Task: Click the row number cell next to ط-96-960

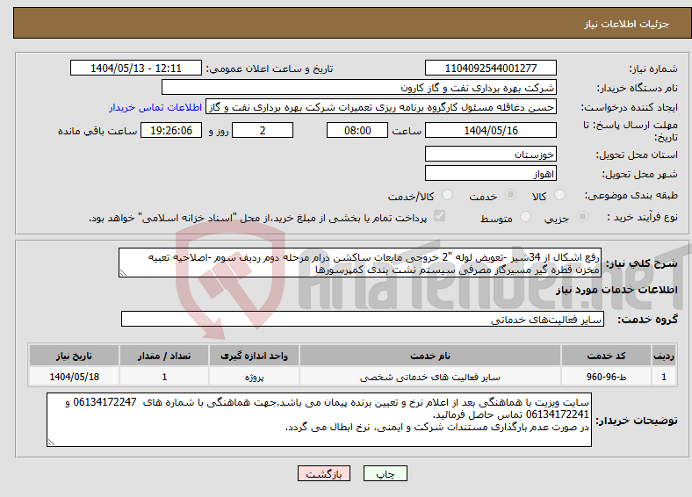Action: click(664, 377)
